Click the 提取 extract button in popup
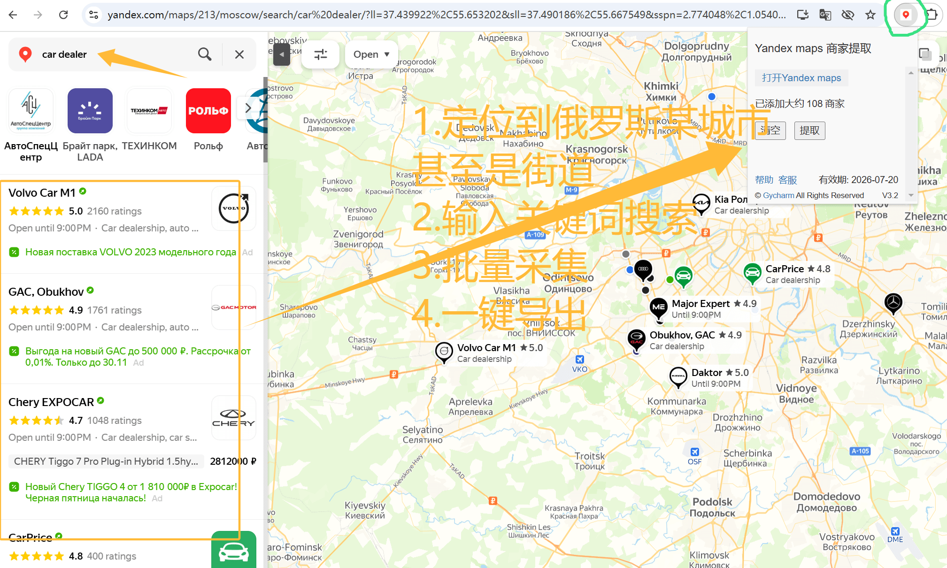 click(x=809, y=130)
